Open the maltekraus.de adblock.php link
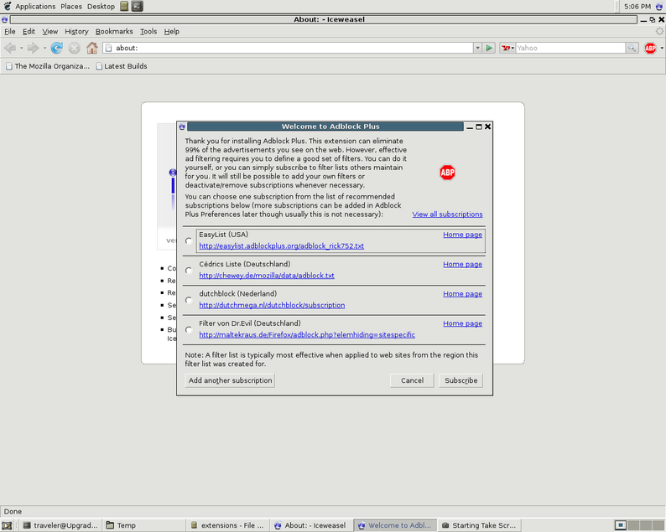The height and width of the screenshot is (532, 666). (307, 335)
